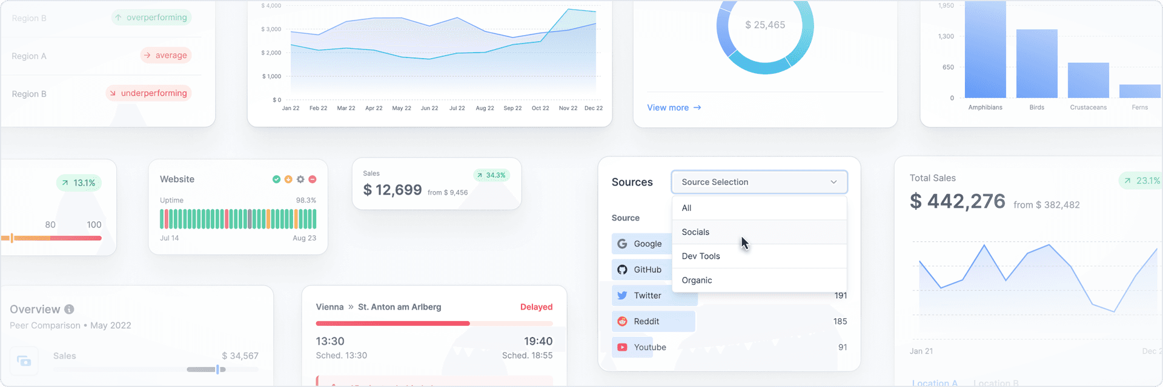
Task: Click the red minus status icon
Action: coord(313,180)
